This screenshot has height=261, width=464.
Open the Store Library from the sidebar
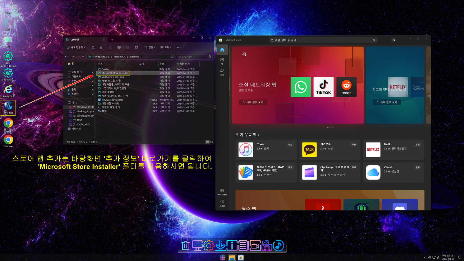tap(222, 192)
